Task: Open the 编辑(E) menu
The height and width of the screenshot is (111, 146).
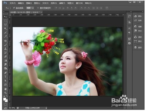Action: [x=21, y=3]
